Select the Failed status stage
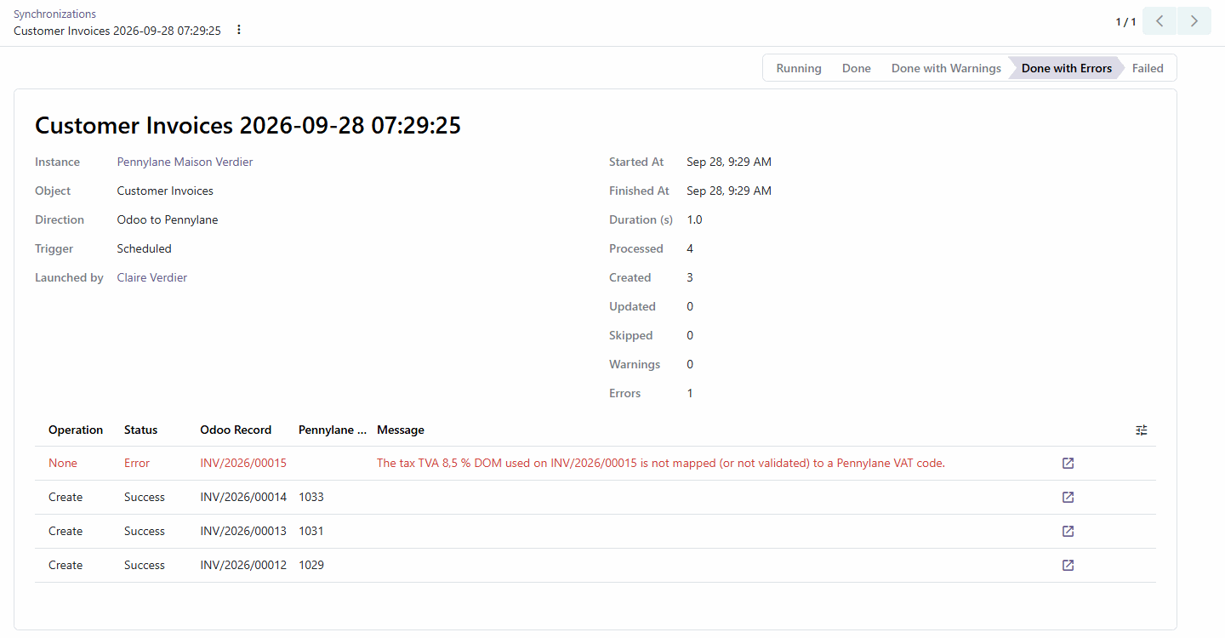Screen dimensions: 1225x638 coord(1148,68)
